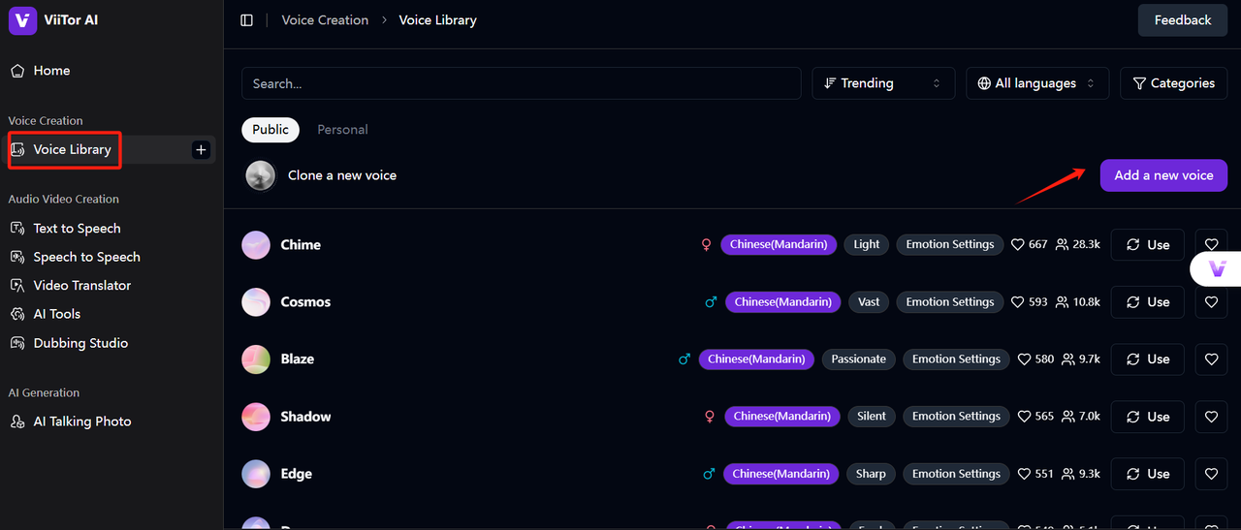Favorite the Edge voice with heart button
This screenshot has width=1241, height=530.
1211,474
